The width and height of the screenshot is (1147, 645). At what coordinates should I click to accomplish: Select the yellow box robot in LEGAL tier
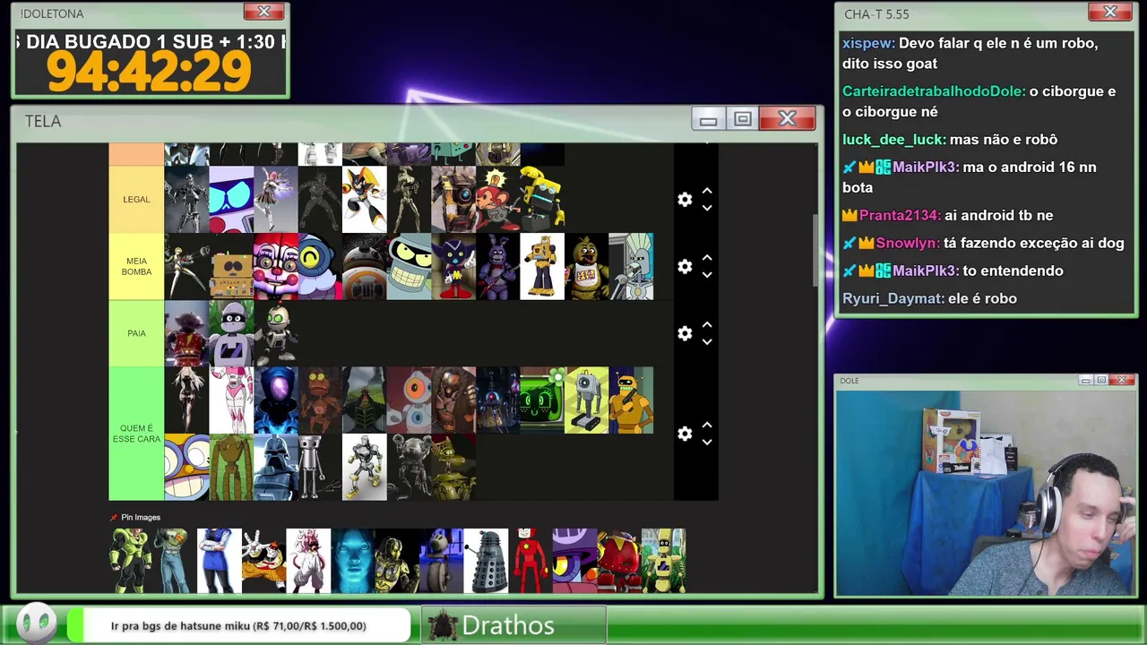pyautogui.click(x=542, y=199)
